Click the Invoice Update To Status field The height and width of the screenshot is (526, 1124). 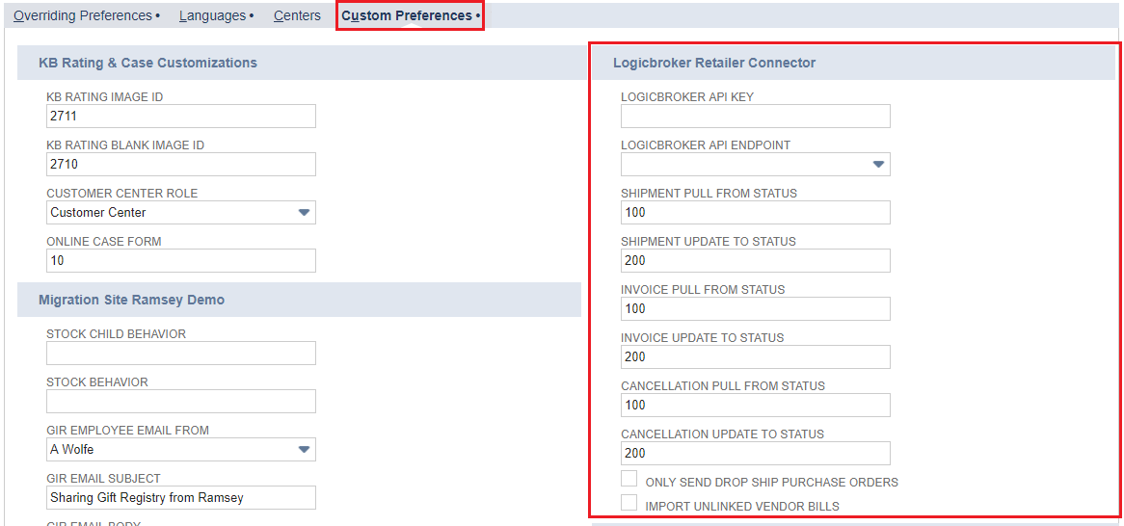tap(755, 357)
